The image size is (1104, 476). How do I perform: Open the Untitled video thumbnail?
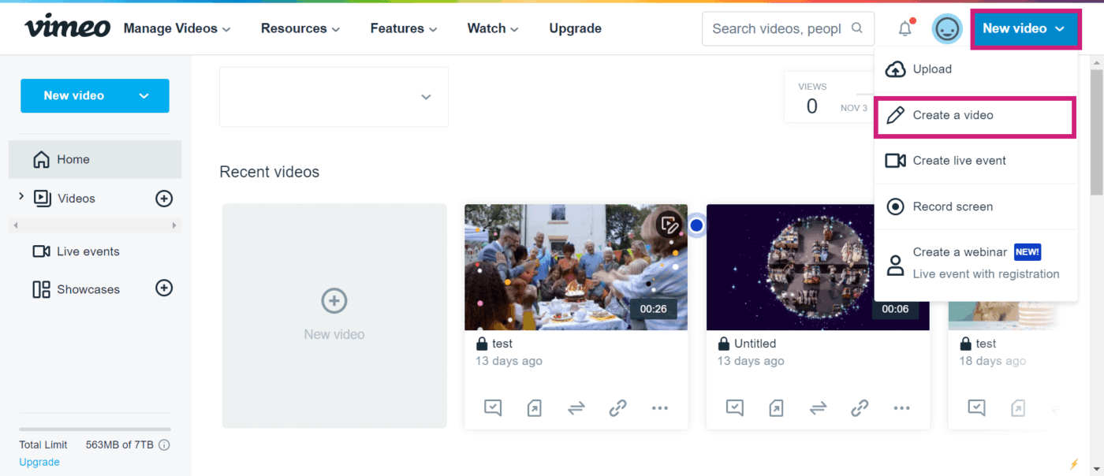pyautogui.click(x=817, y=266)
